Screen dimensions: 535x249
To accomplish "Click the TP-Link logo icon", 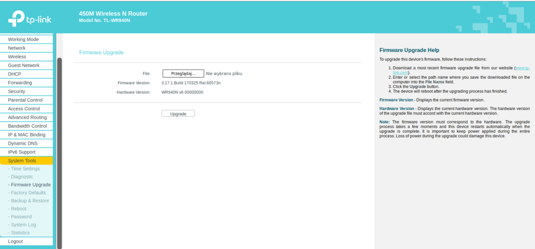I will 15,18.
